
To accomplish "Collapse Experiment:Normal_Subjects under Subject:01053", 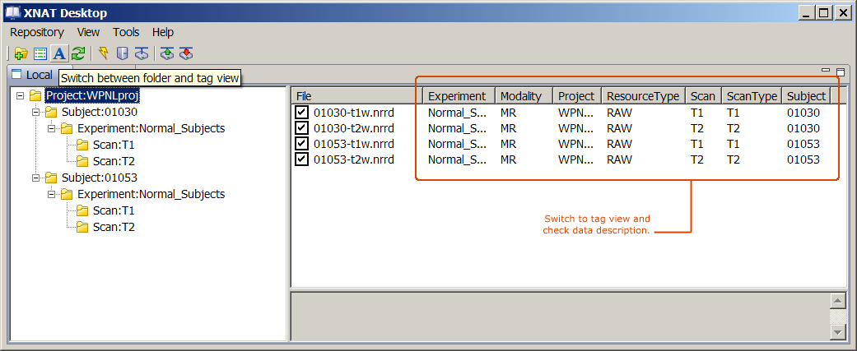I will 52,195.
